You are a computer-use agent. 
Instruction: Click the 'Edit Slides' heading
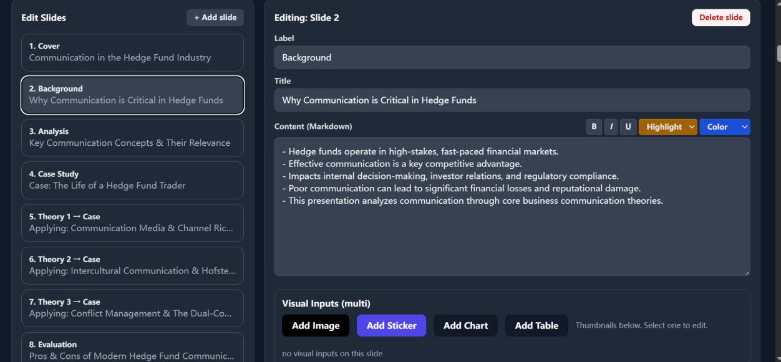pyautogui.click(x=44, y=17)
